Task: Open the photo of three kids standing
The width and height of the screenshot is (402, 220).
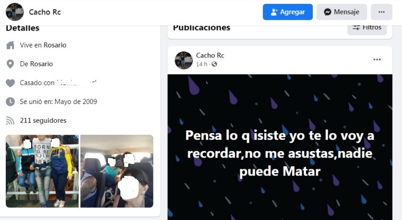Action: pos(42,171)
